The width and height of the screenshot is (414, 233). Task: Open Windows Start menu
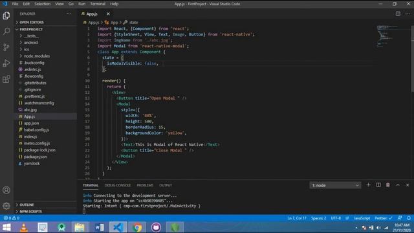point(6,227)
